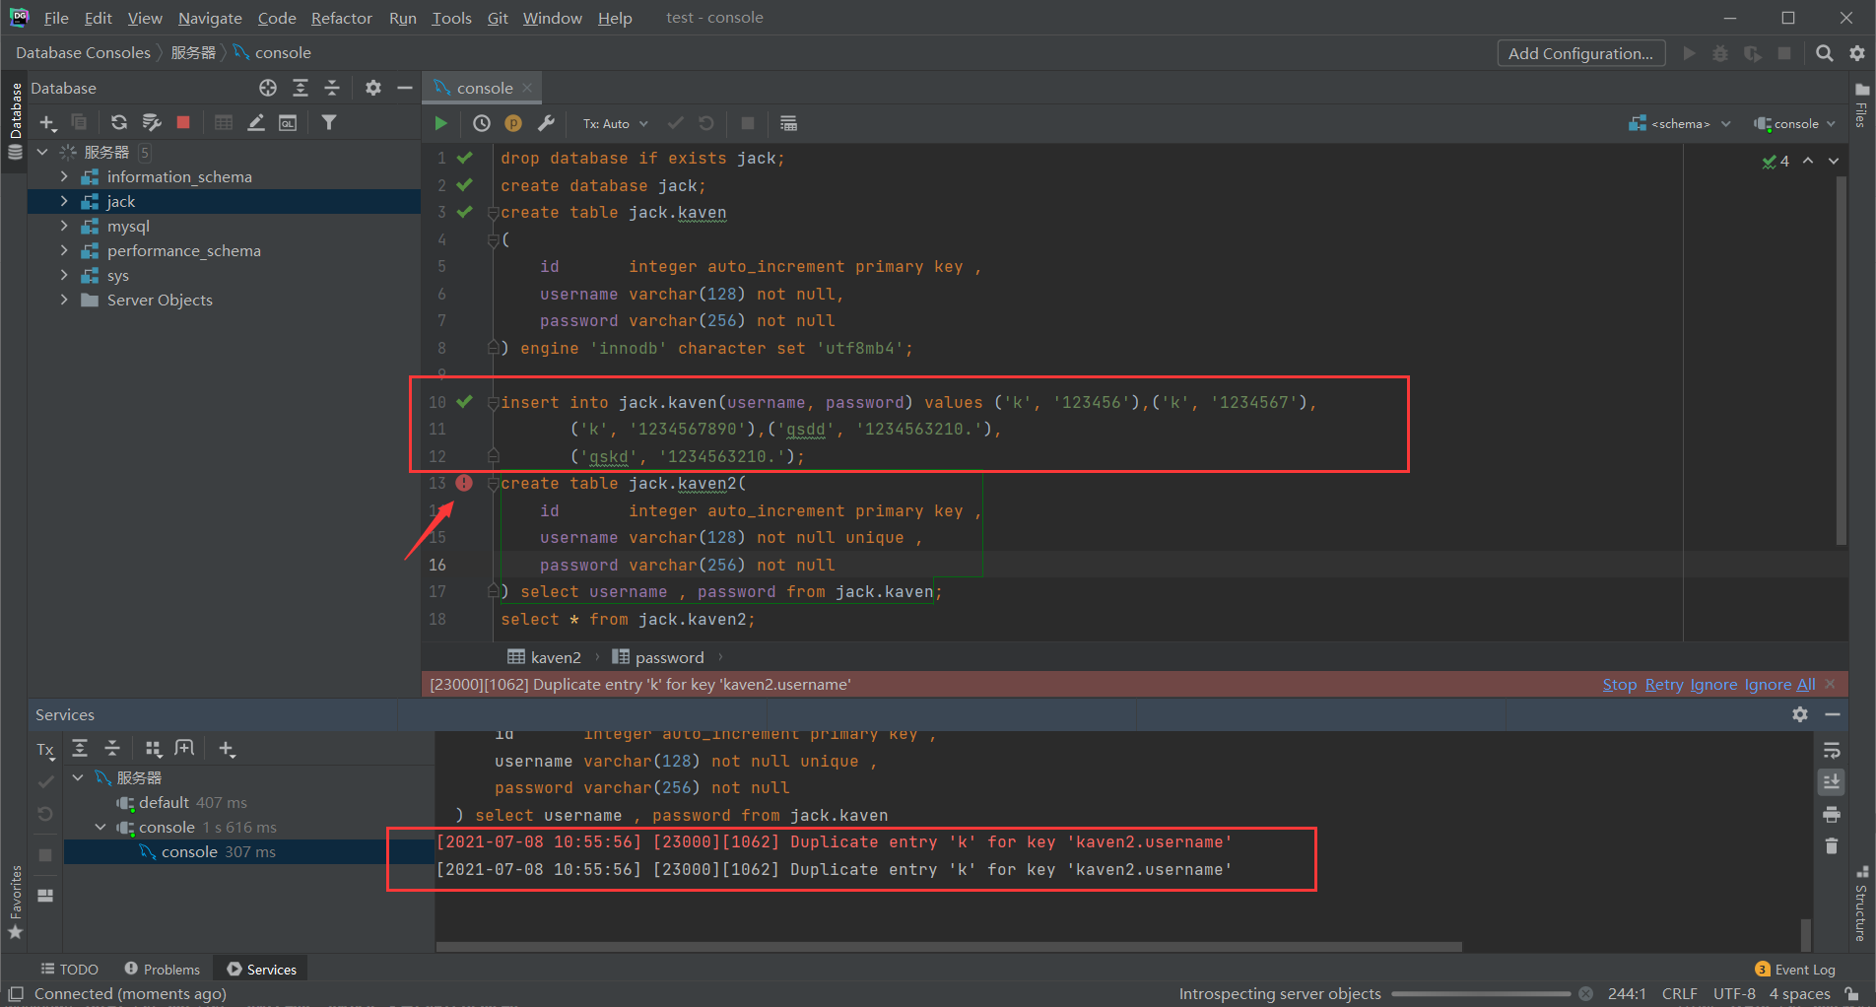Open query history clock icon
The height and width of the screenshot is (1007, 1876).
point(481,123)
